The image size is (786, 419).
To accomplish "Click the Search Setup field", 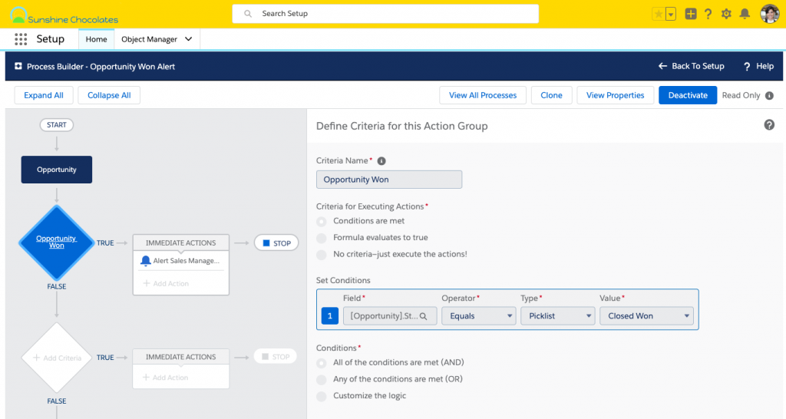I will click(385, 14).
